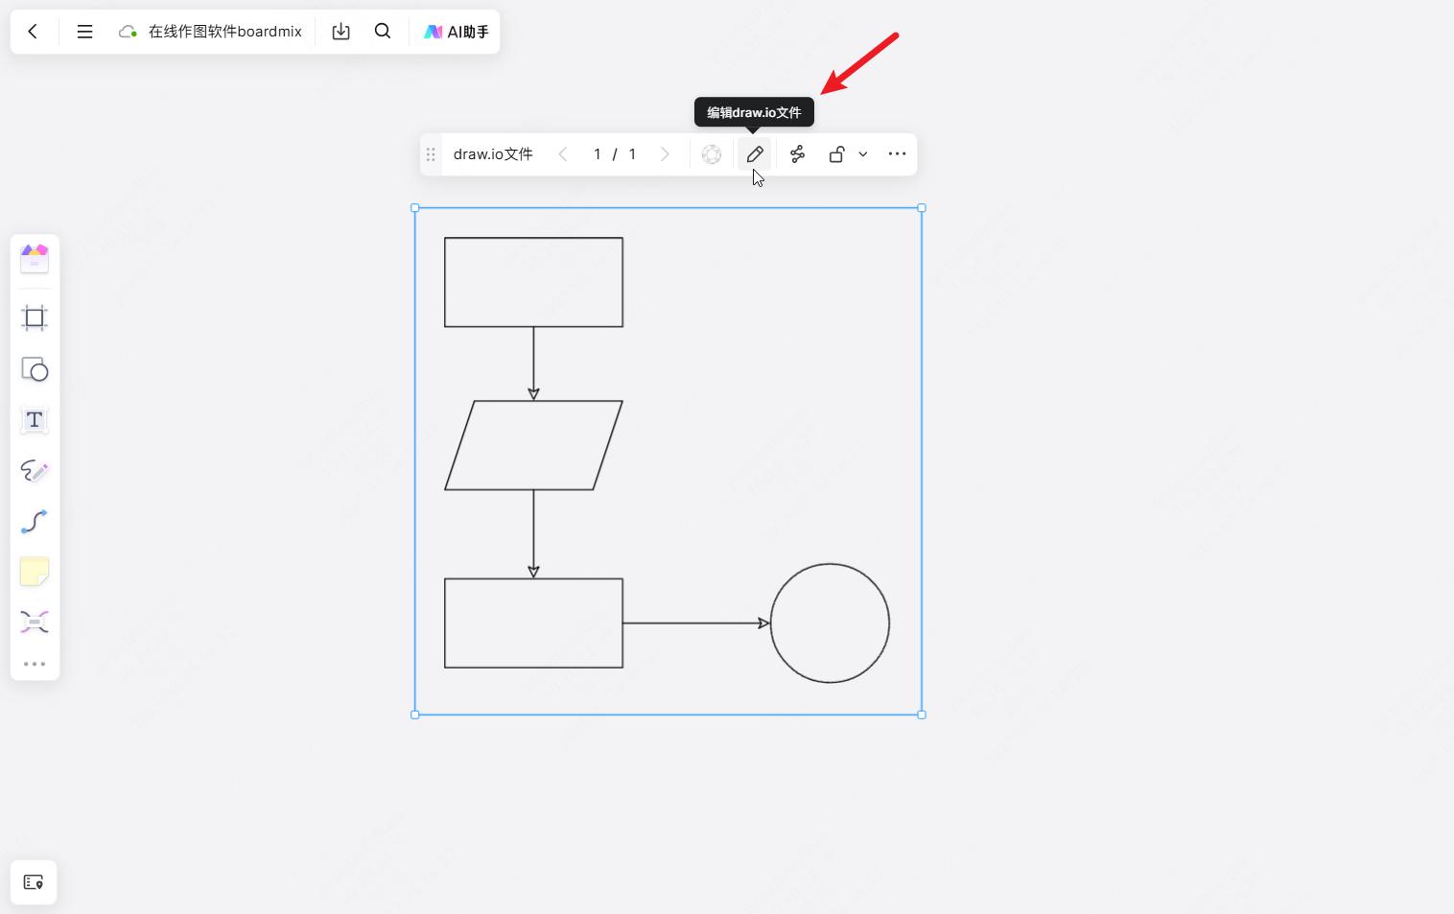Toggle the lock icon in floating toolbar
Image resolution: width=1454 pixels, height=914 pixels.
coord(836,154)
